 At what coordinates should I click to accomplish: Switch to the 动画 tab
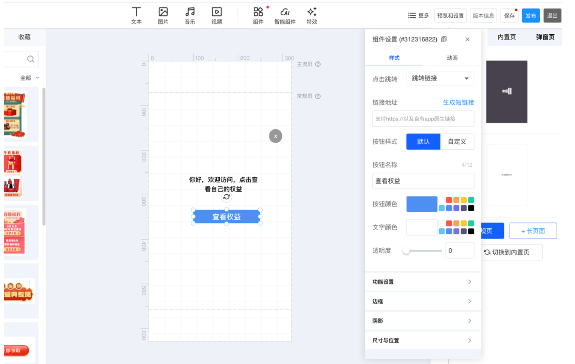452,58
